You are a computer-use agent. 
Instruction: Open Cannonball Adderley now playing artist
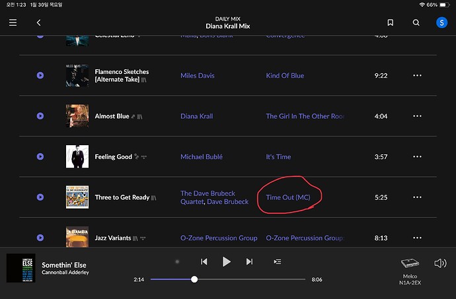(x=65, y=273)
